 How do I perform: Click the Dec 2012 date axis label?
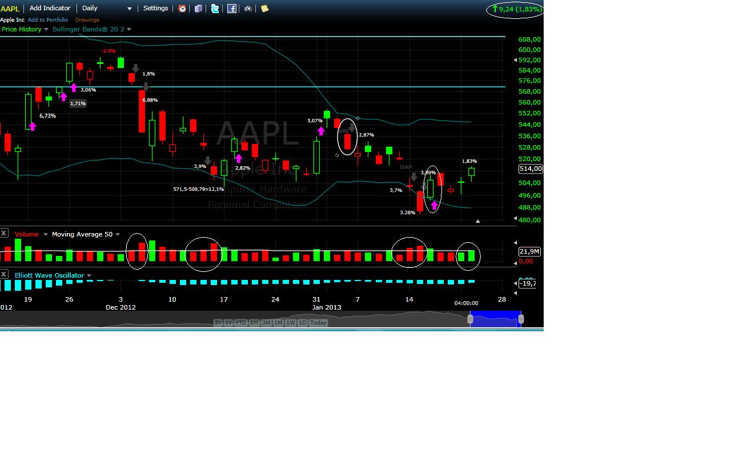(121, 307)
